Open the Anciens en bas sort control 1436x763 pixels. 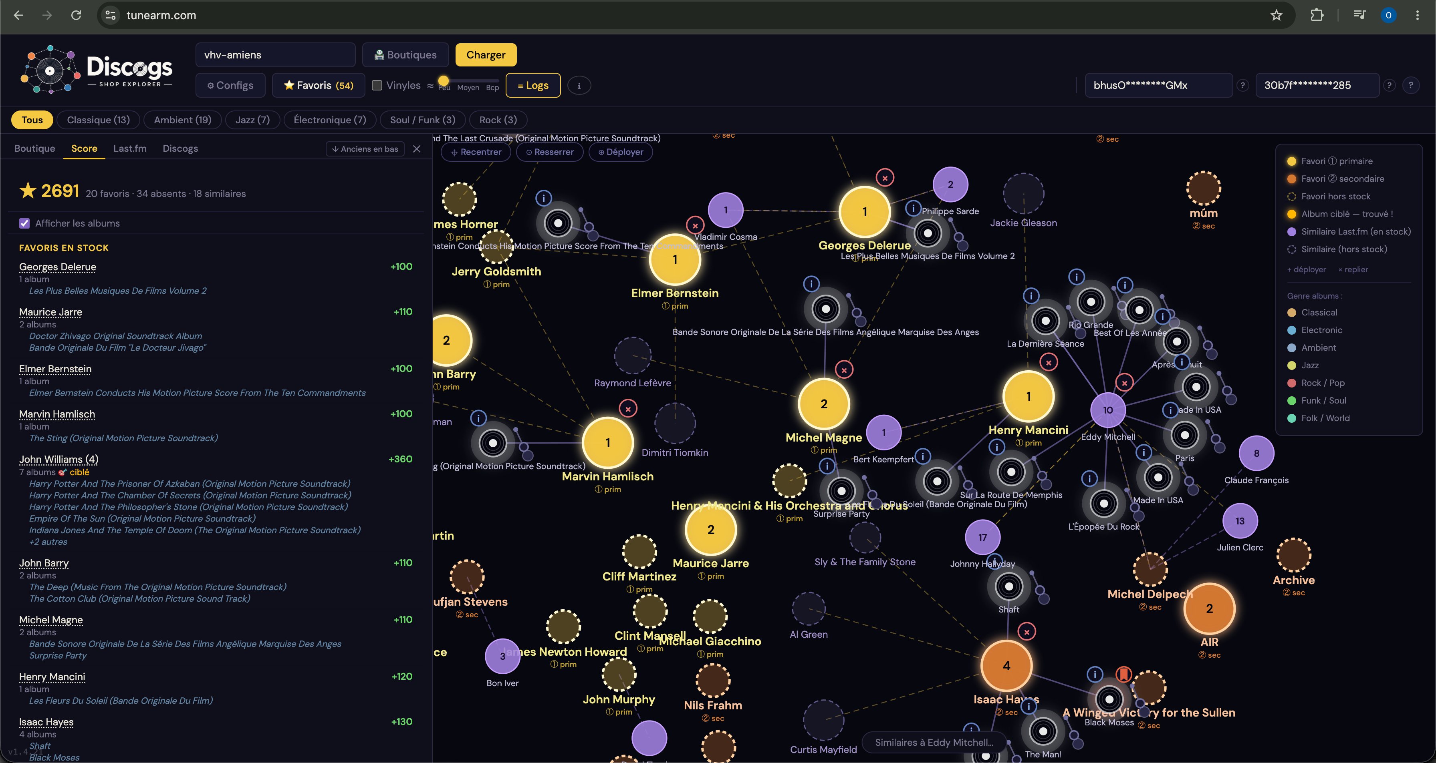pos(365,149)
